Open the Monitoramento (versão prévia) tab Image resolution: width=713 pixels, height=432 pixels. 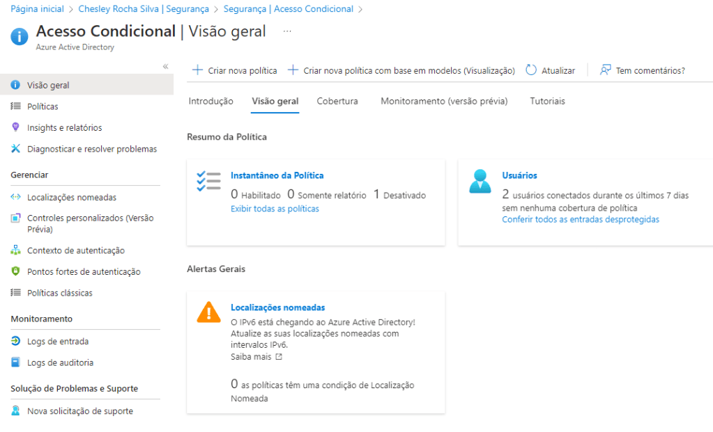[x=444, y=102]
